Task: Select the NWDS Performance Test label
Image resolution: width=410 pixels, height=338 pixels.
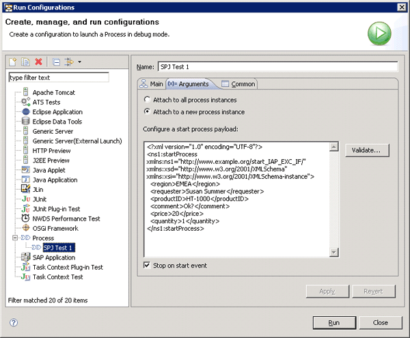Action: [66, 219]
